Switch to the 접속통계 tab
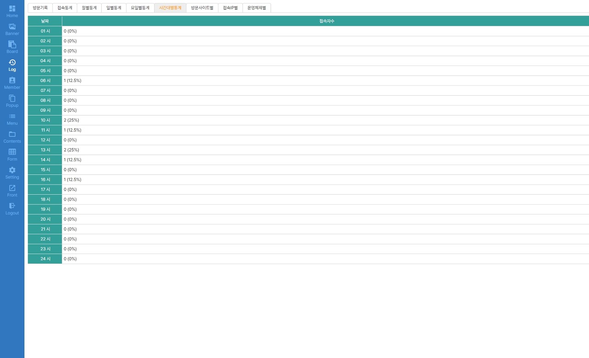 tap(65, 8)
